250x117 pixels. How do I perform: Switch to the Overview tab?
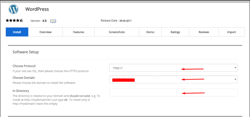(45, 32)
